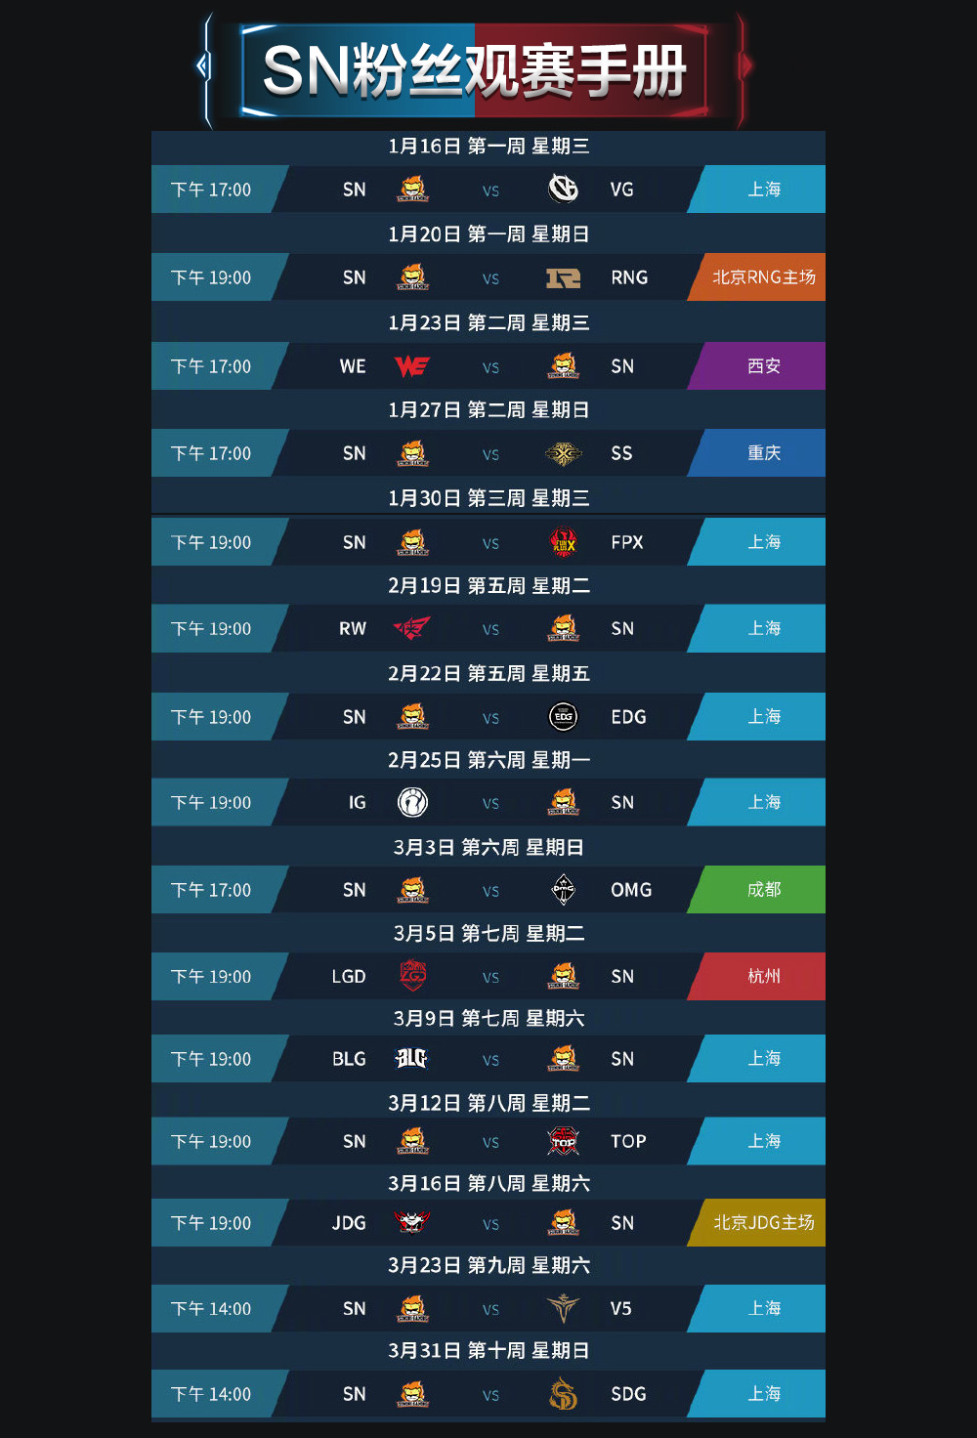Click the 北京JDG主场 venue label
The image size is (977, 1438).
[x=762, y=1222]
